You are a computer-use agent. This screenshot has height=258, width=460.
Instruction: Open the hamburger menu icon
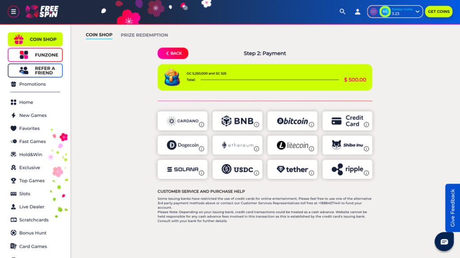[13, 12]
